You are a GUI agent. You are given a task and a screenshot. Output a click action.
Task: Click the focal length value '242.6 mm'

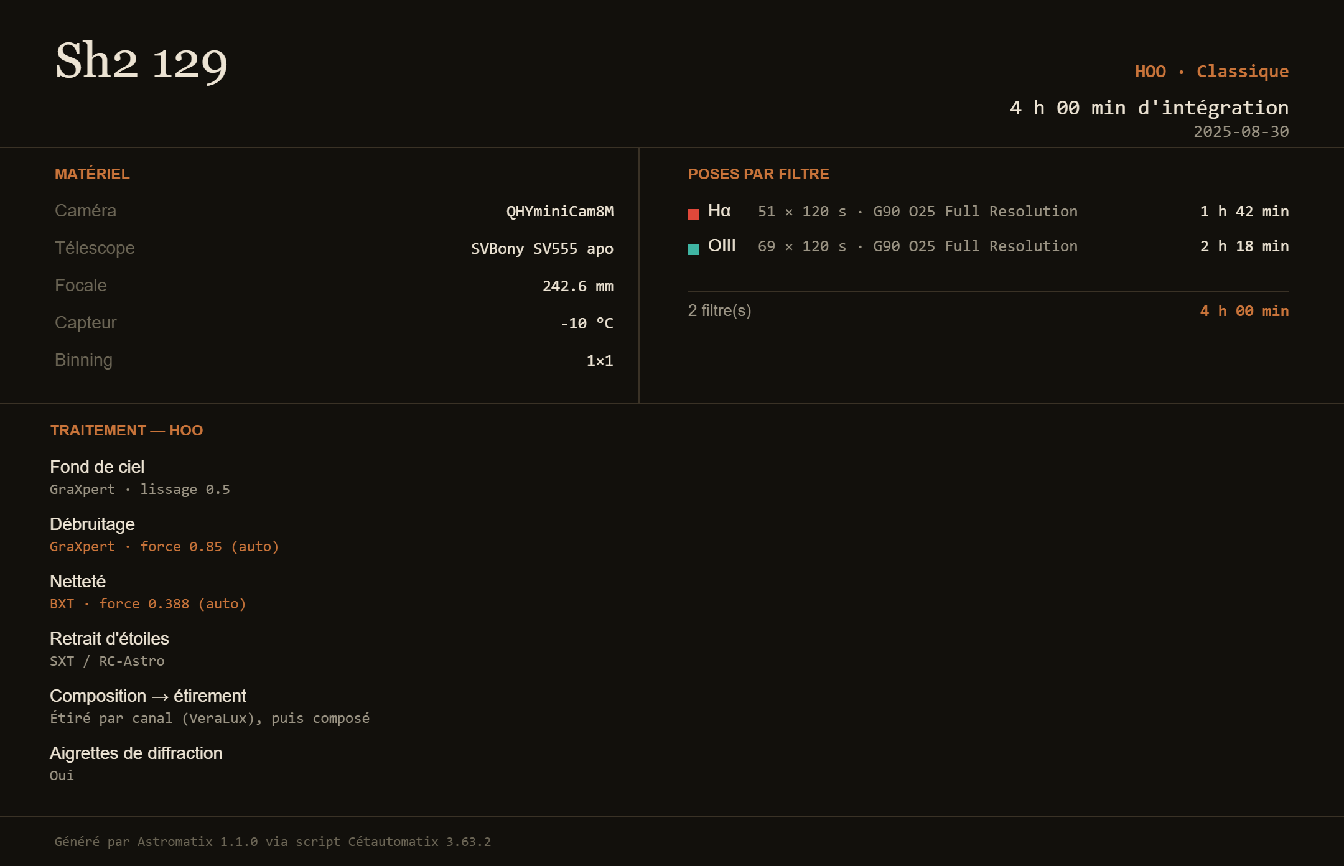pyautogui.click(x=578, y=286)
